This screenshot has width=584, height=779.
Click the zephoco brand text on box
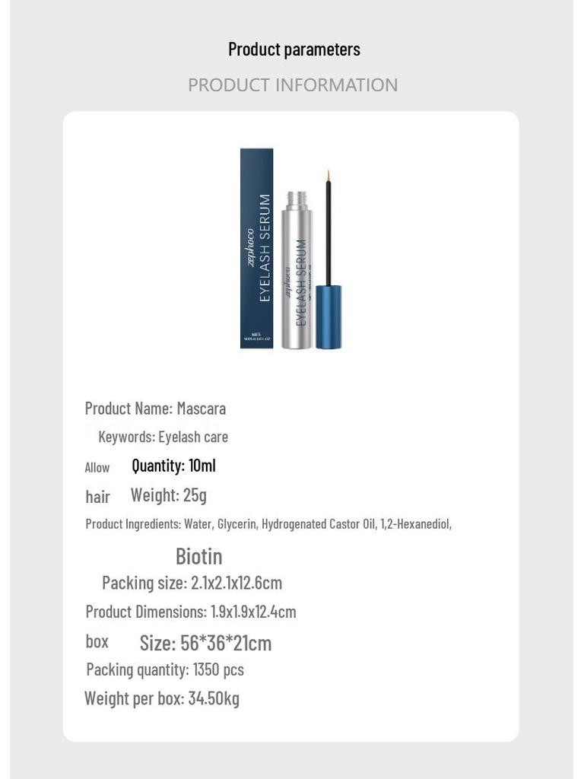pos(250,247)
